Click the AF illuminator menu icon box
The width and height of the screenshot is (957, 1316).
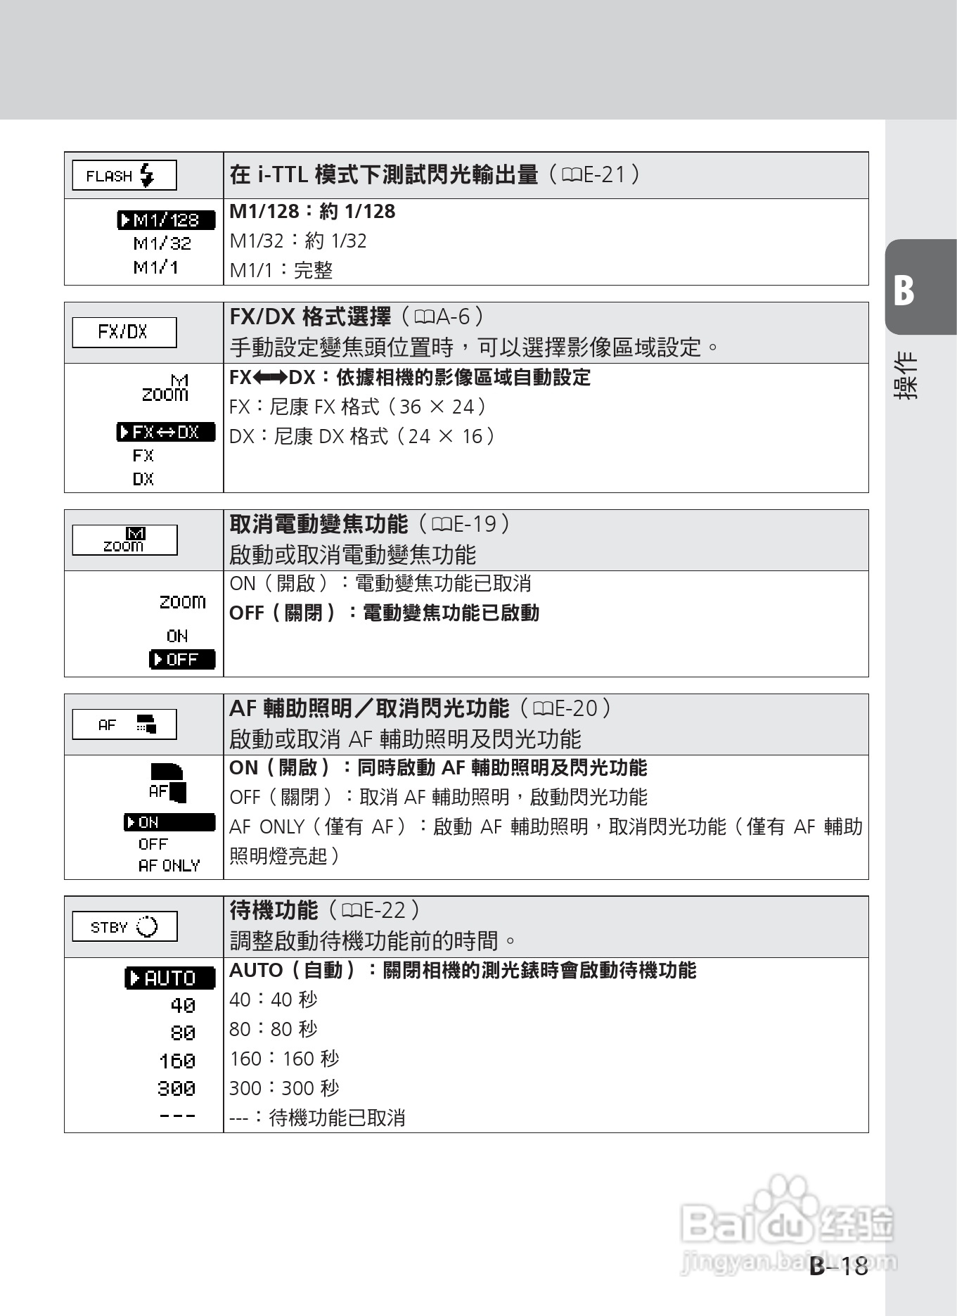click(x=124, y=724)
